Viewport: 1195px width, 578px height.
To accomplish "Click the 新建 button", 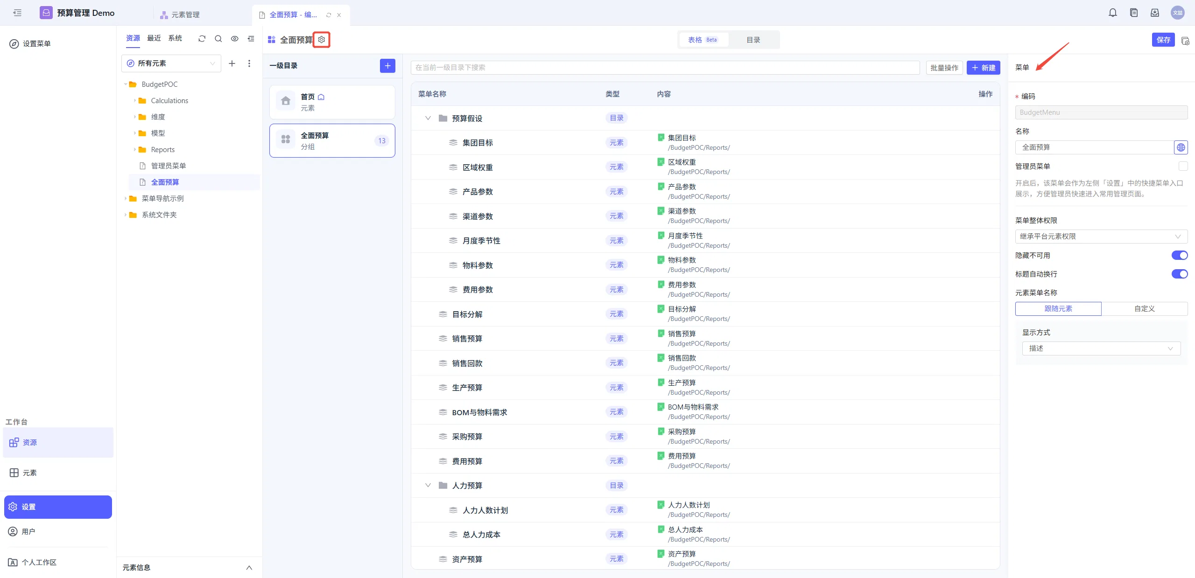I will [x=984, y=68].
